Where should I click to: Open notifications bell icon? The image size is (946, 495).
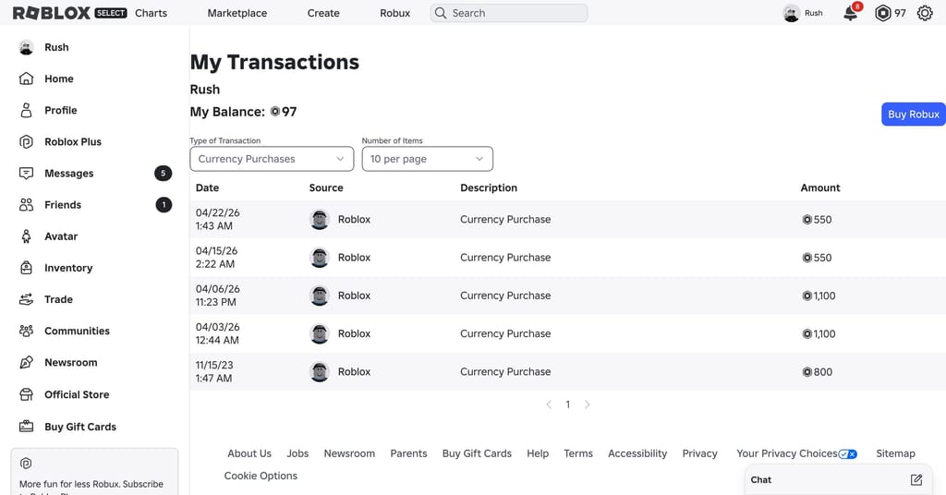tap(851, 13)
